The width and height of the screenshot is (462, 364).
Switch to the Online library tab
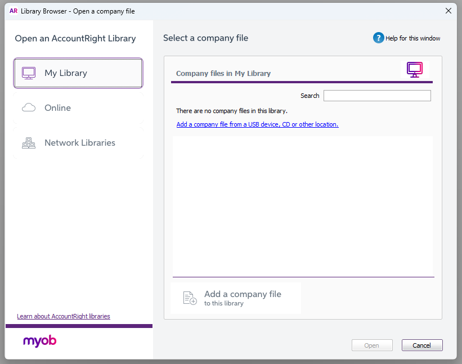point(58,108)
